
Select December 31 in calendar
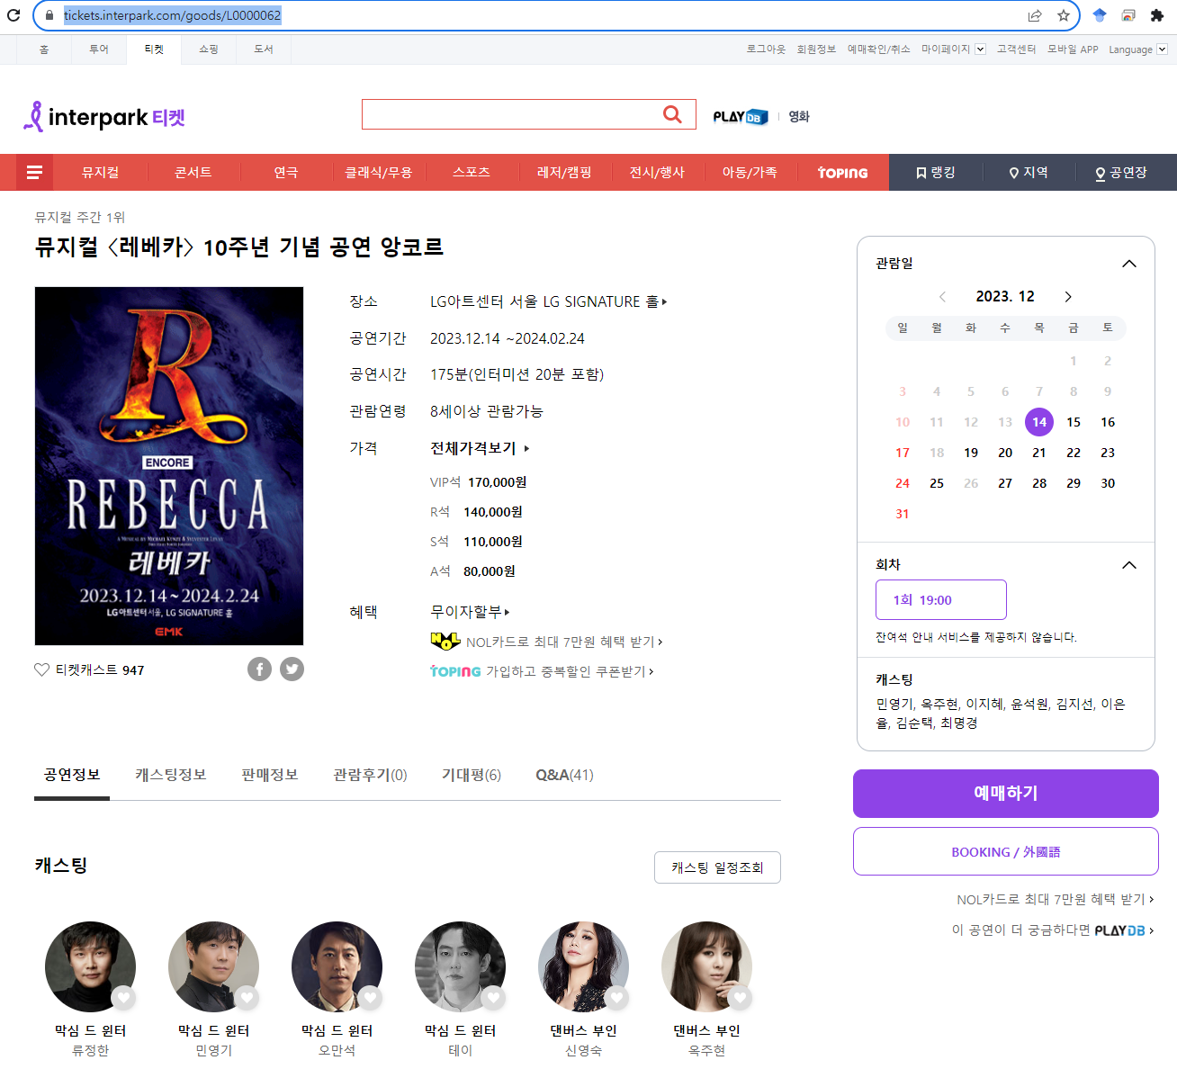coord(903,514)
